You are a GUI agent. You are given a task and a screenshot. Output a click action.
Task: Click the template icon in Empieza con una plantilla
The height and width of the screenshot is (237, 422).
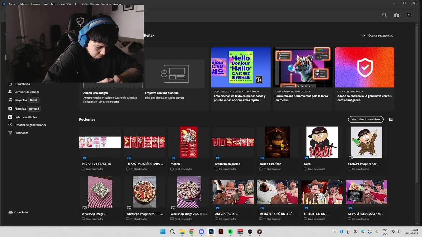pos(175,74)
